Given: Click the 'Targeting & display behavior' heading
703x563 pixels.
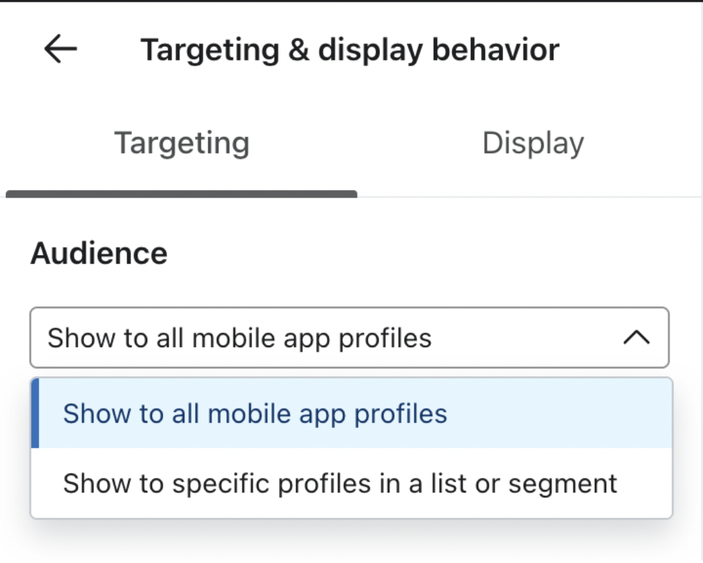Looking at the screenshot, I should (x=350, y=48).
